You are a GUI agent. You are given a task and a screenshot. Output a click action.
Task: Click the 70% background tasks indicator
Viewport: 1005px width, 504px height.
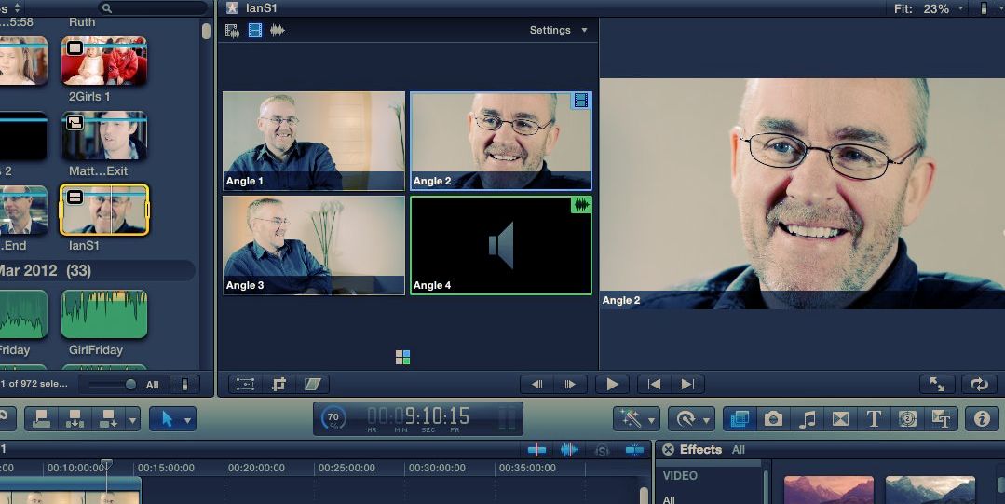(x=333, y=419)
